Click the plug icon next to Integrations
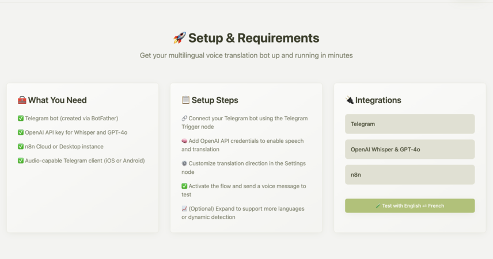 tap(350, 100)
